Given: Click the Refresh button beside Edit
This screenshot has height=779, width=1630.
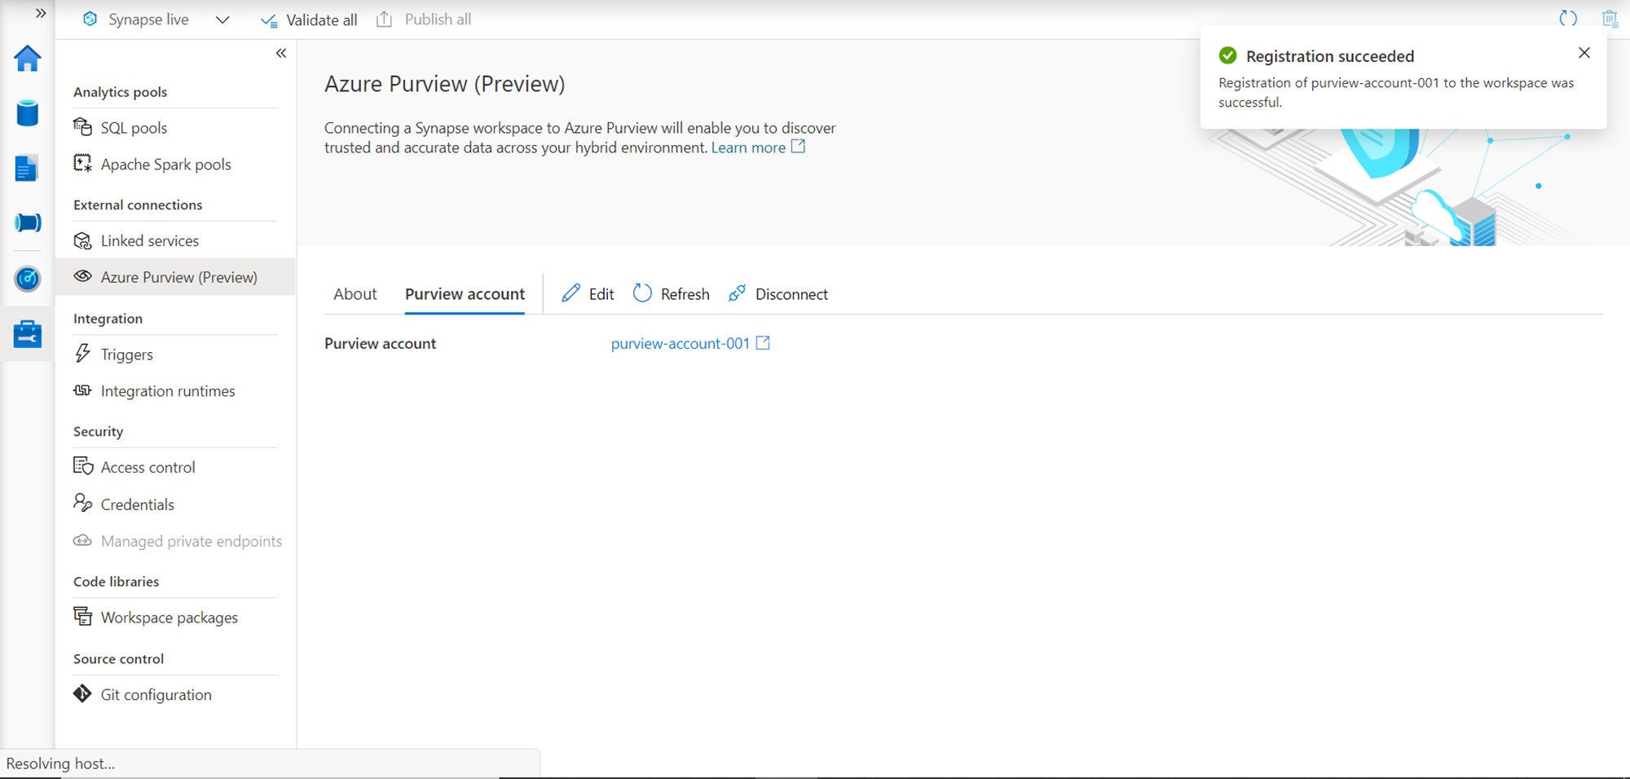Looking at the screenshot, I should [x=671, y=294].
